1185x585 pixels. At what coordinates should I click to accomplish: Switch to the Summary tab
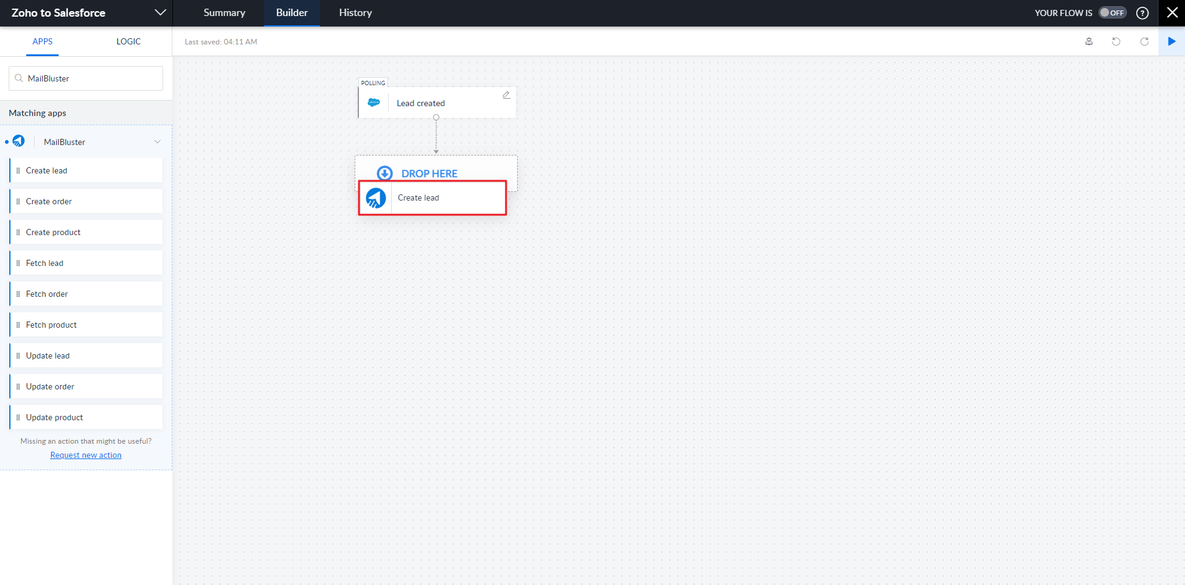click(x=224, y=13)
